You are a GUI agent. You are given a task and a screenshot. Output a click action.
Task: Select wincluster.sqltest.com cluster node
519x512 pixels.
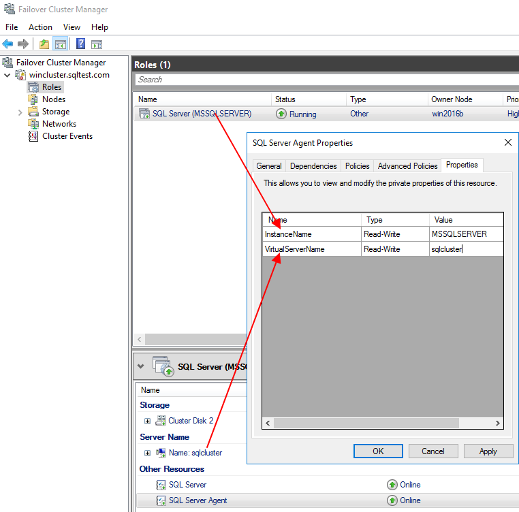pyautogui.click(x=69, y=75)
